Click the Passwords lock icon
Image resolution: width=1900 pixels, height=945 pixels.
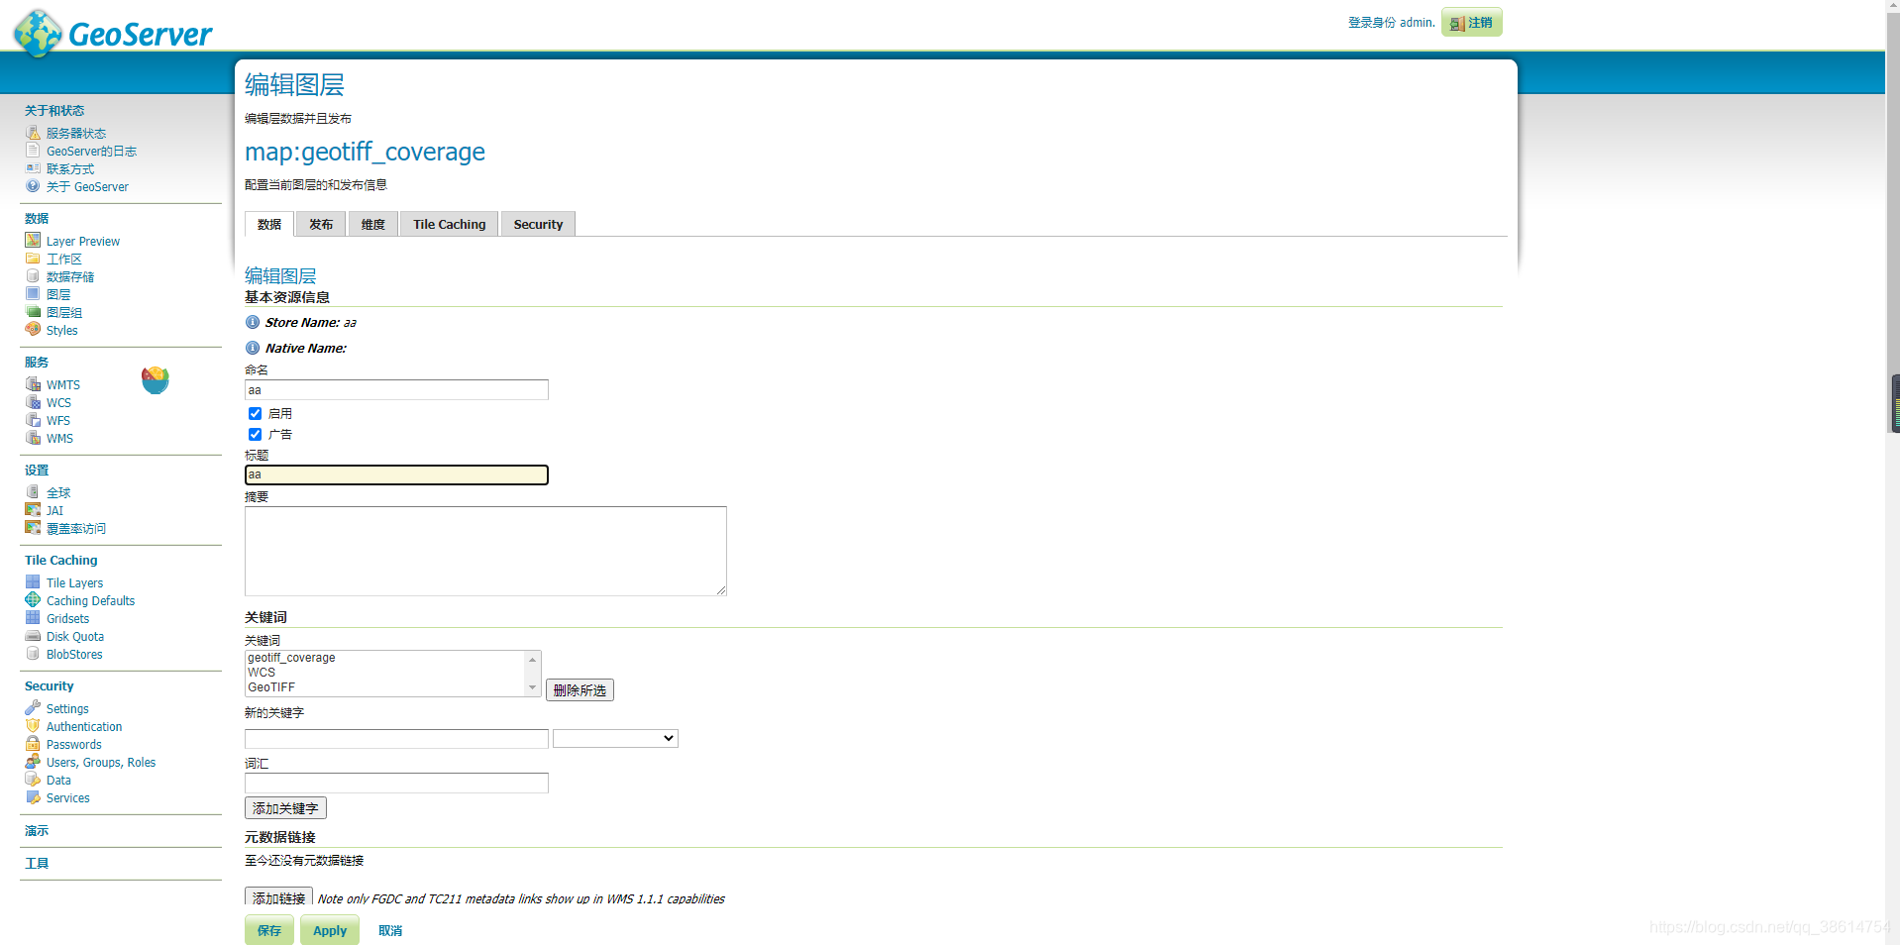(x=33, y=744)
